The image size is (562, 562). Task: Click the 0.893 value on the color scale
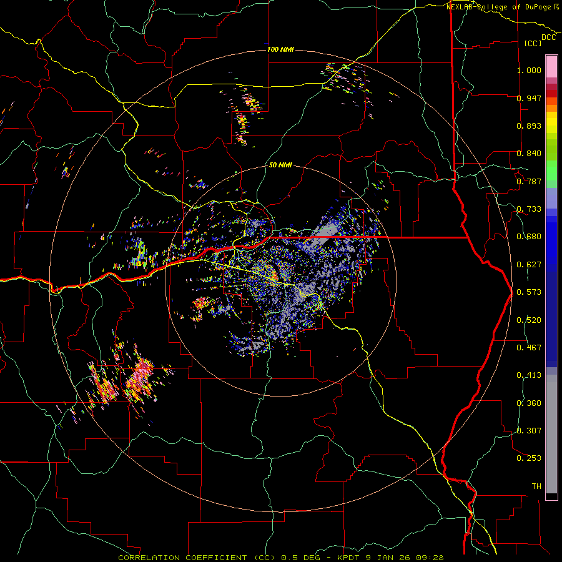point(529,126)
